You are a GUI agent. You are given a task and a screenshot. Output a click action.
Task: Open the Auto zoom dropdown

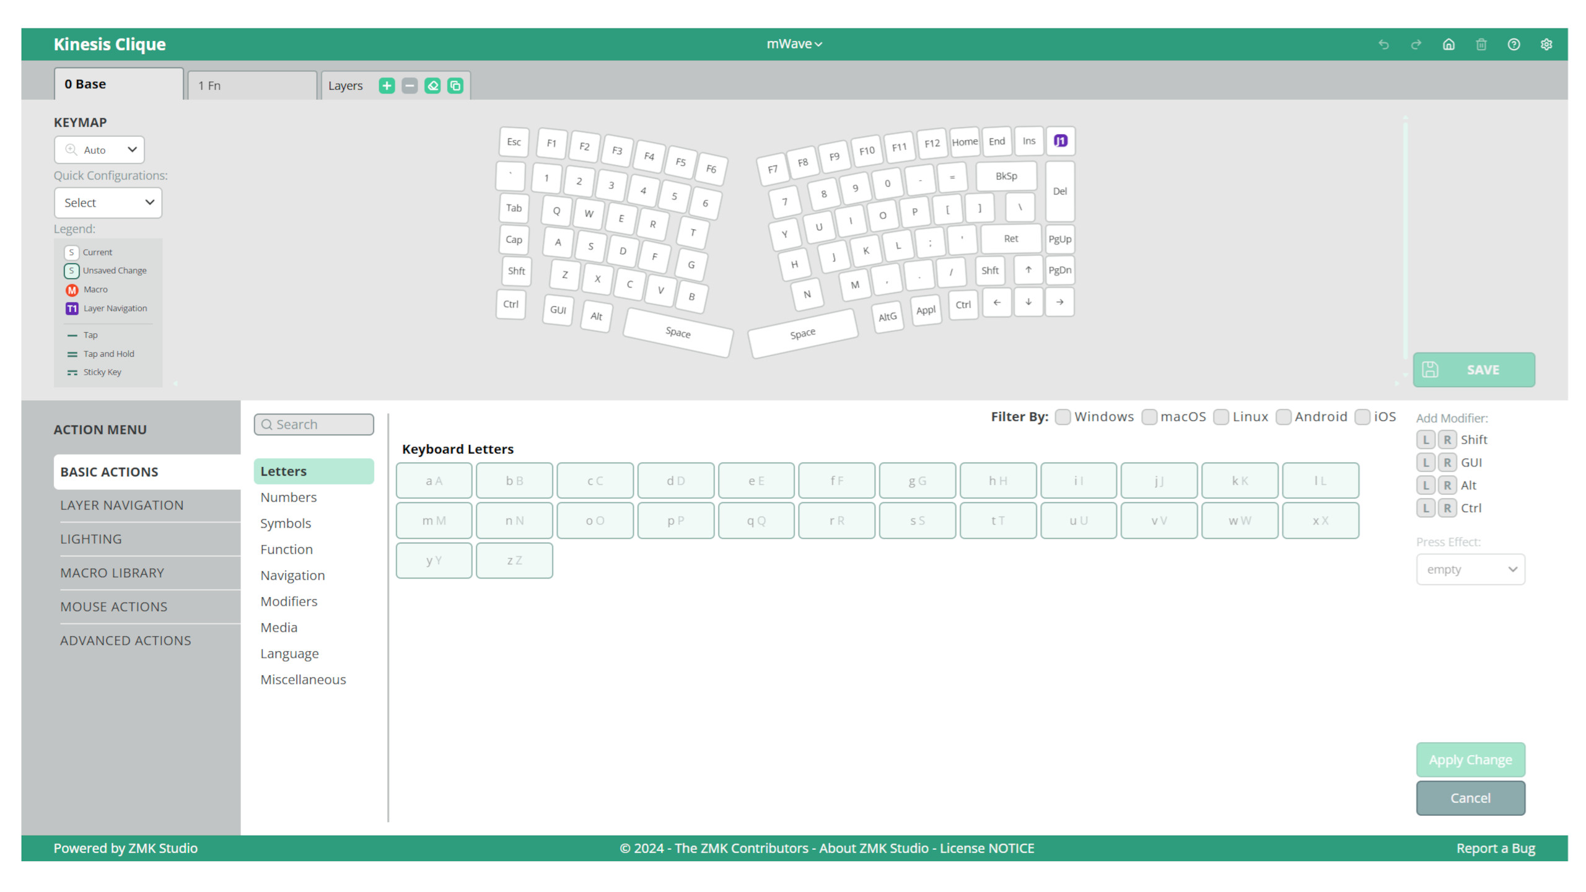click(99, 150)
